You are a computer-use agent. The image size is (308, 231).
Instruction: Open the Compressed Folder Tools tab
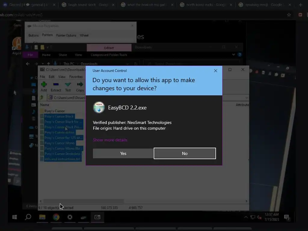109,55
